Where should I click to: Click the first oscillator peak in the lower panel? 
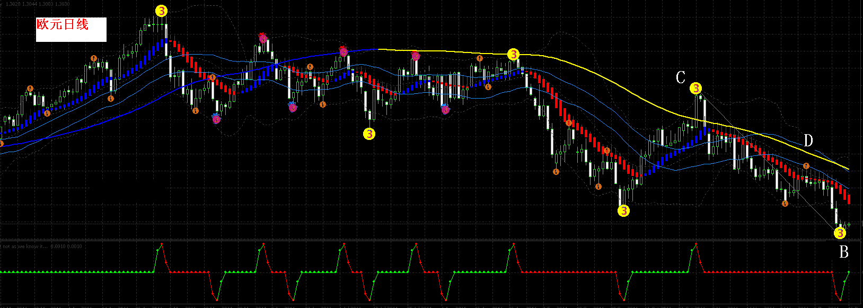[161, 243]
